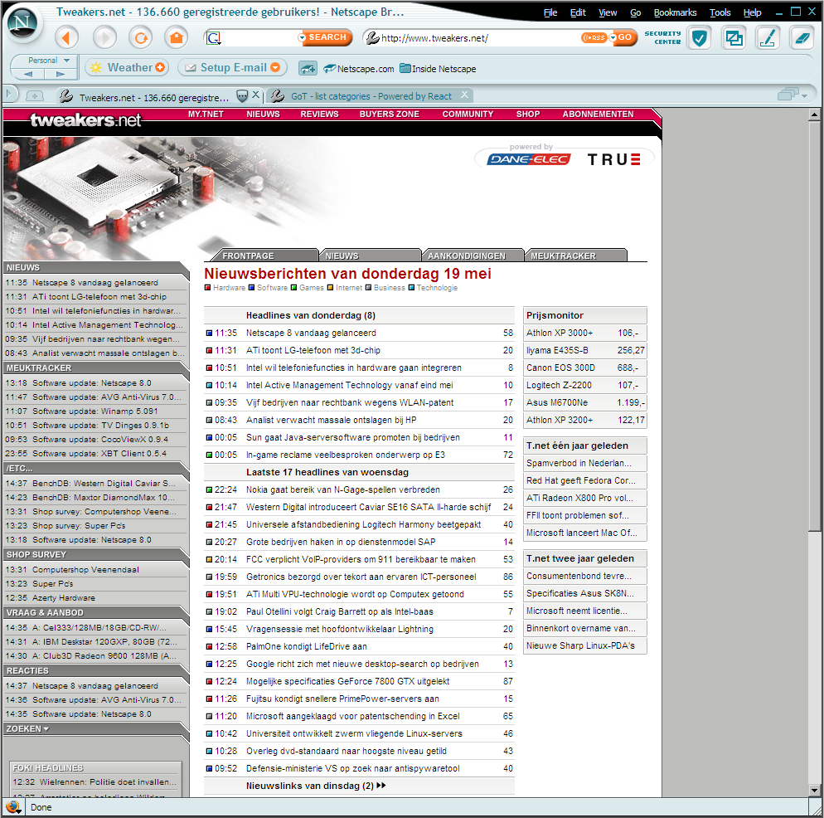Click the Forward navigation arrow
824x818 pixels.
click(104, 37)
